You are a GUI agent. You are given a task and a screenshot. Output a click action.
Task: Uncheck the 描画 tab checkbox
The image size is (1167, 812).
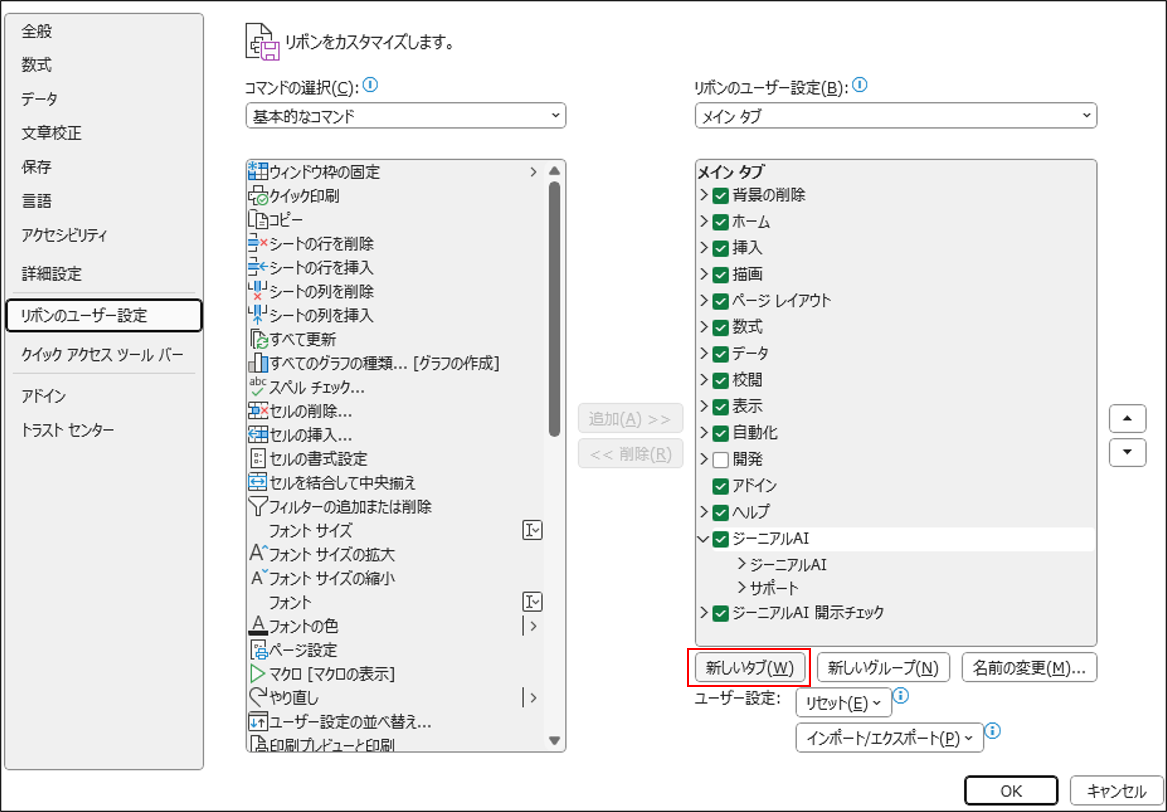pos(720,274)
